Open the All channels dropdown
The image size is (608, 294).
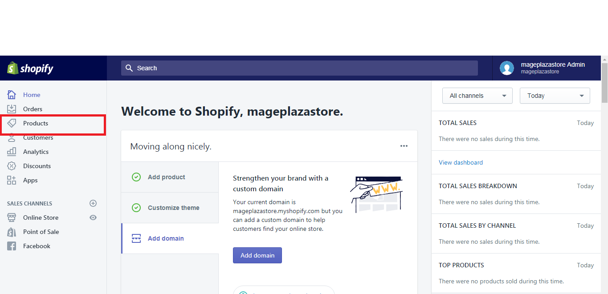pos(477,96)
